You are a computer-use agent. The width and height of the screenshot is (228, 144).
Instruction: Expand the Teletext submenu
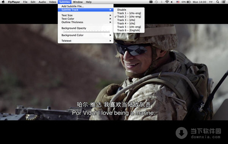[x=85, y=41]
